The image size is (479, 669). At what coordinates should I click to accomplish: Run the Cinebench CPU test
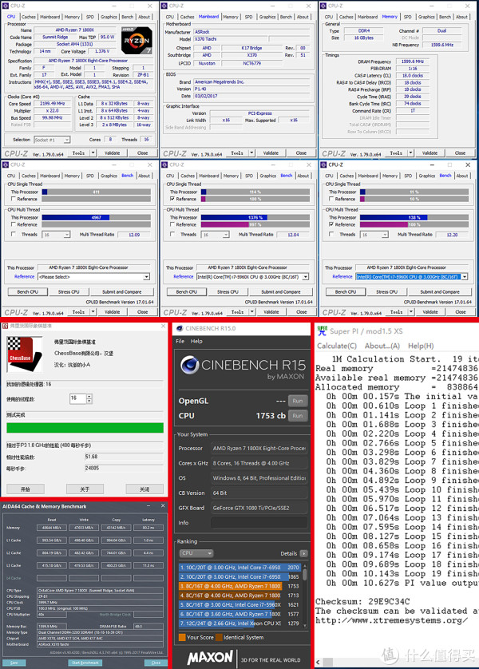pyautogui.click(x=298, y=416)
